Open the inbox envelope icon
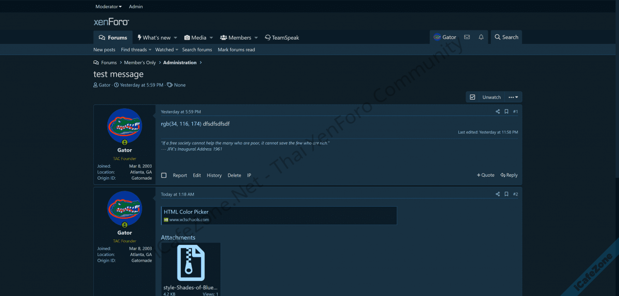The width and height of the screenshot is (619, 296). coord(467,37)
